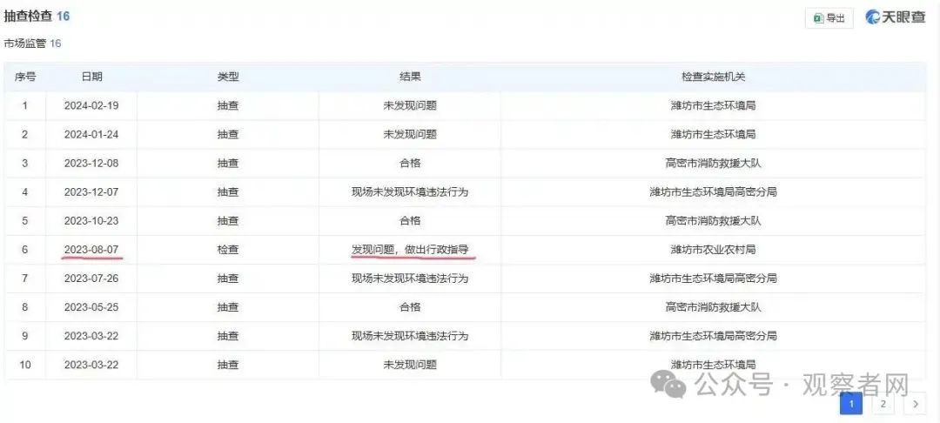
Task: Click 高密市消防救援大队 in 2023-12-08 row
Action: (x=714, y=163)
